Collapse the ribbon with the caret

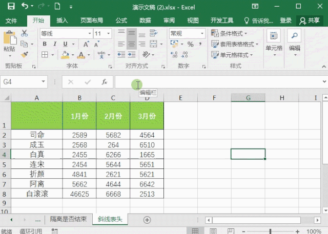coord(324,67)
